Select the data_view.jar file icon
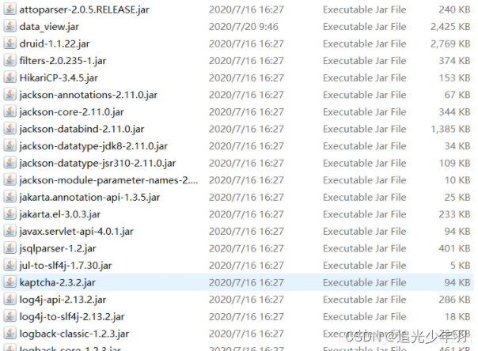This screenshot has height=351, width=478. click(9, 26)
